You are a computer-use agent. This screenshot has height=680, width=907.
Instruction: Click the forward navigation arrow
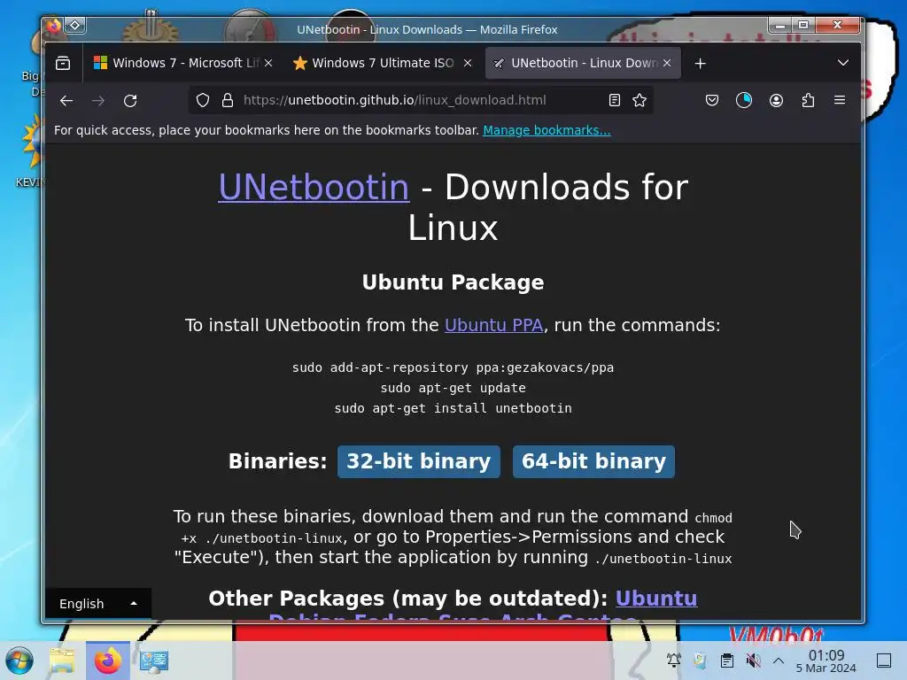click(x=98, y=101)
